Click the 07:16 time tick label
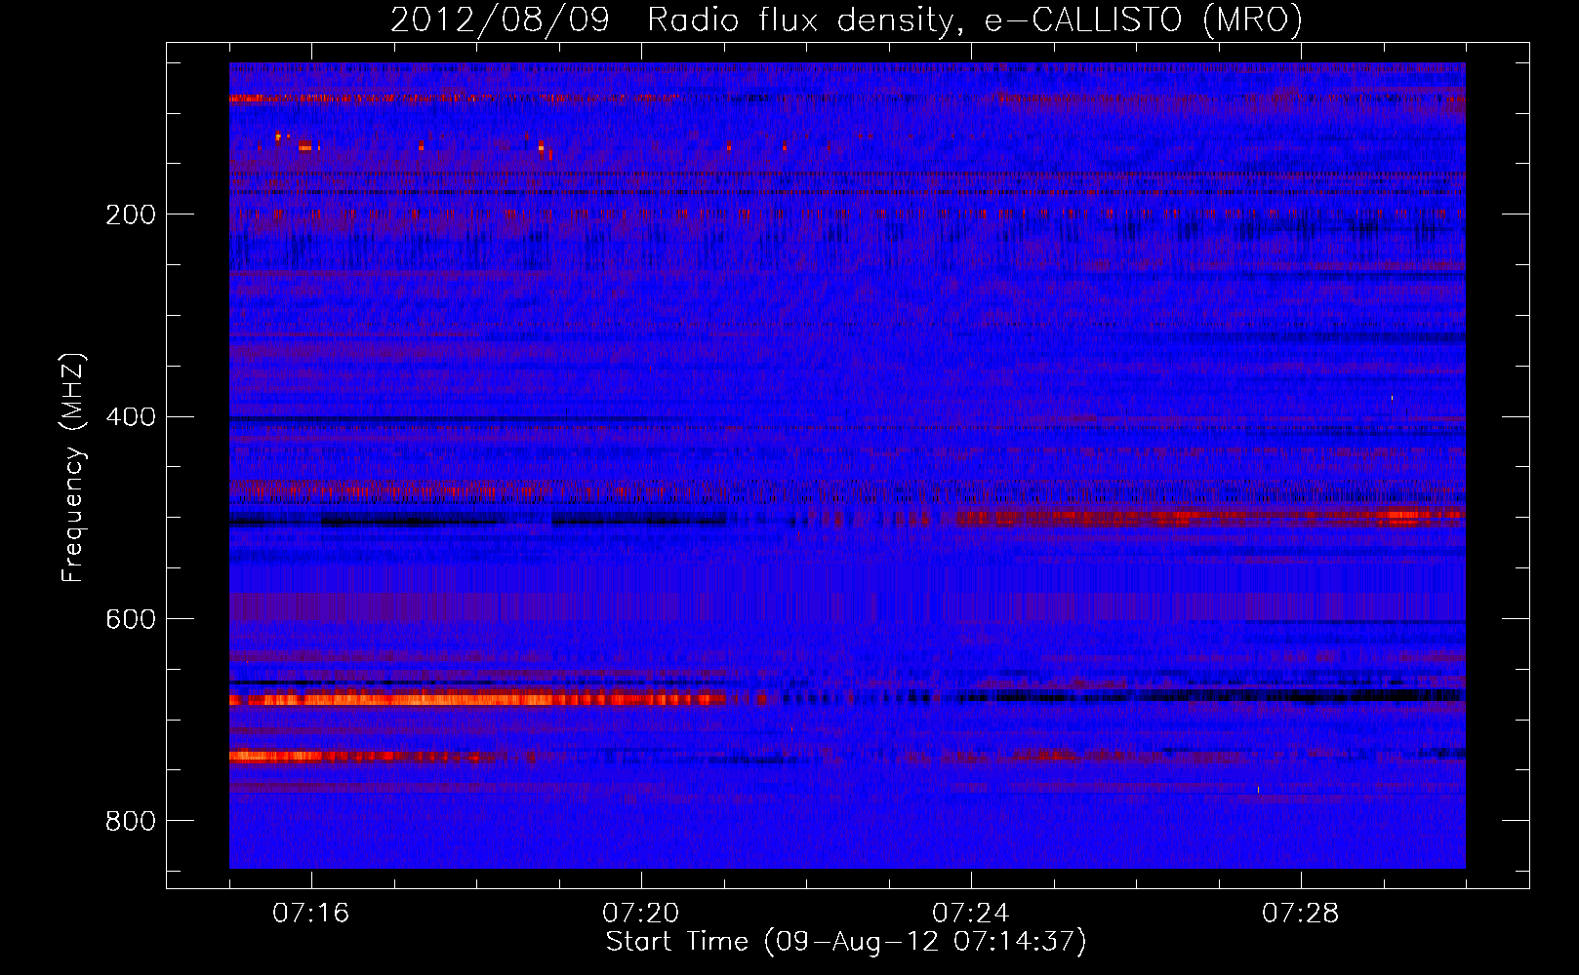 [x=311, y=914]
